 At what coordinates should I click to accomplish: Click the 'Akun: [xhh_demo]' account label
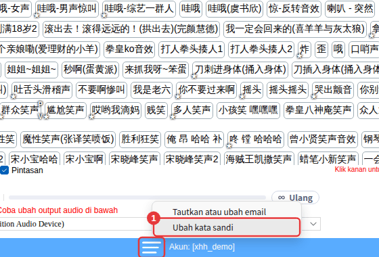tap(202, 247)
